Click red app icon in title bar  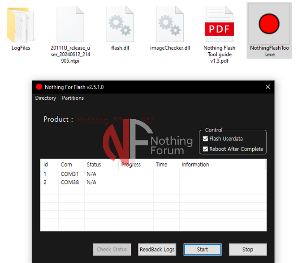click(x=39, y=87)
